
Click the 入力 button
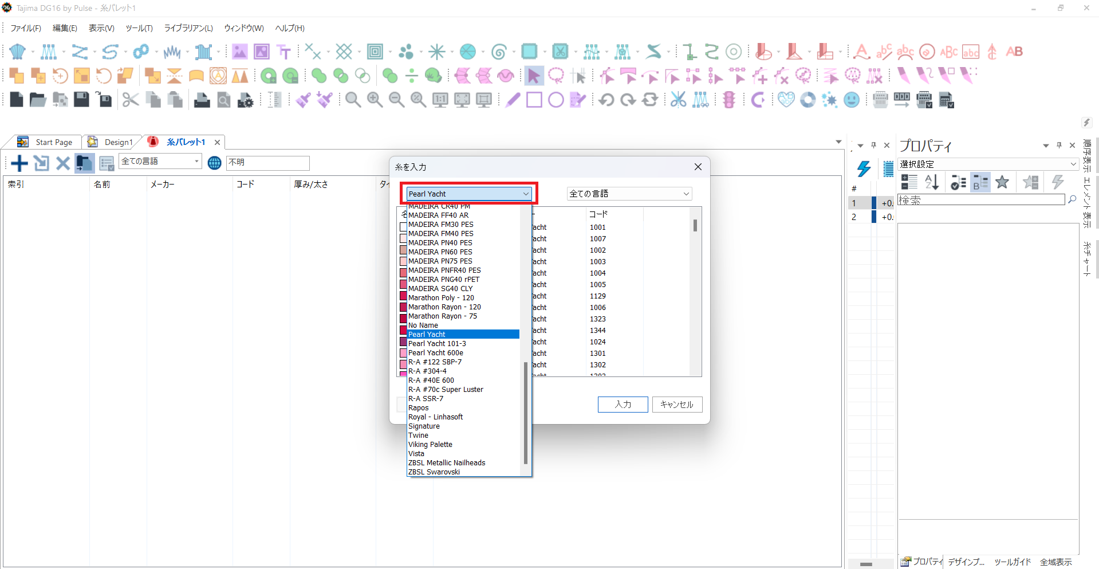coord(623,405)
